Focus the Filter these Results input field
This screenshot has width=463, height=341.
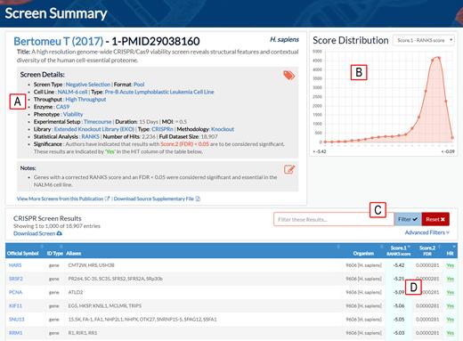click(334, 219)
